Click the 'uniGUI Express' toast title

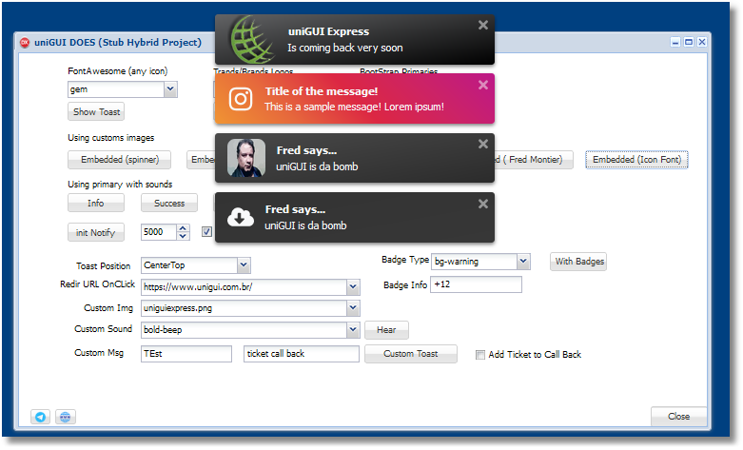tap(328, 31)
